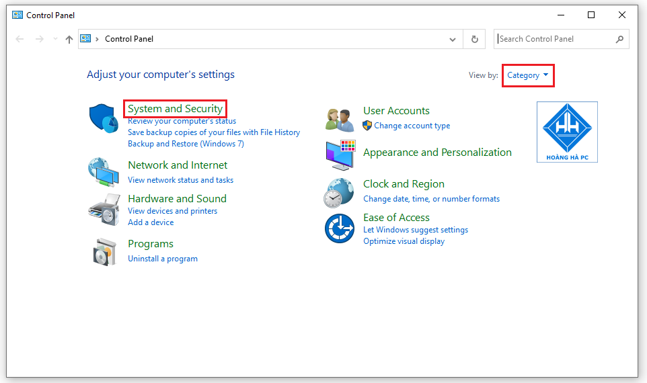Expand the address bar history dropdown

coord(453,39)
